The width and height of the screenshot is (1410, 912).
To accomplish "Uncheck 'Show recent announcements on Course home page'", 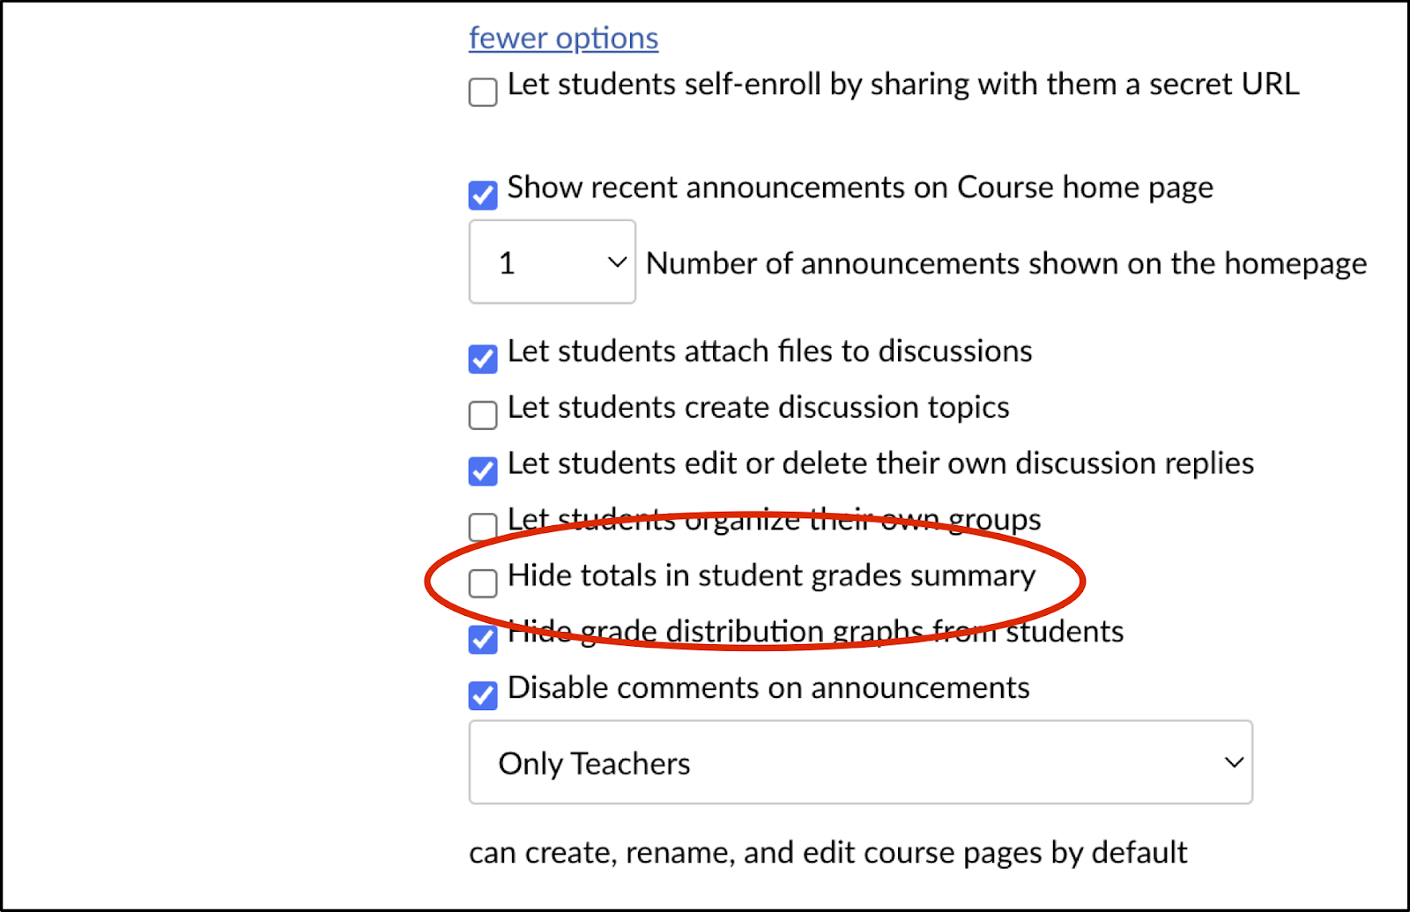I will pyautogui.click(x=482, y=195).
